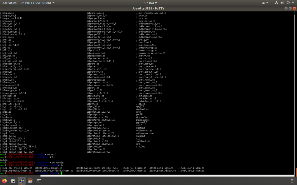Click libxml2.so.2.9.9 entry
The width and height of the screenshot is (297, 185).
click(146, 45)
